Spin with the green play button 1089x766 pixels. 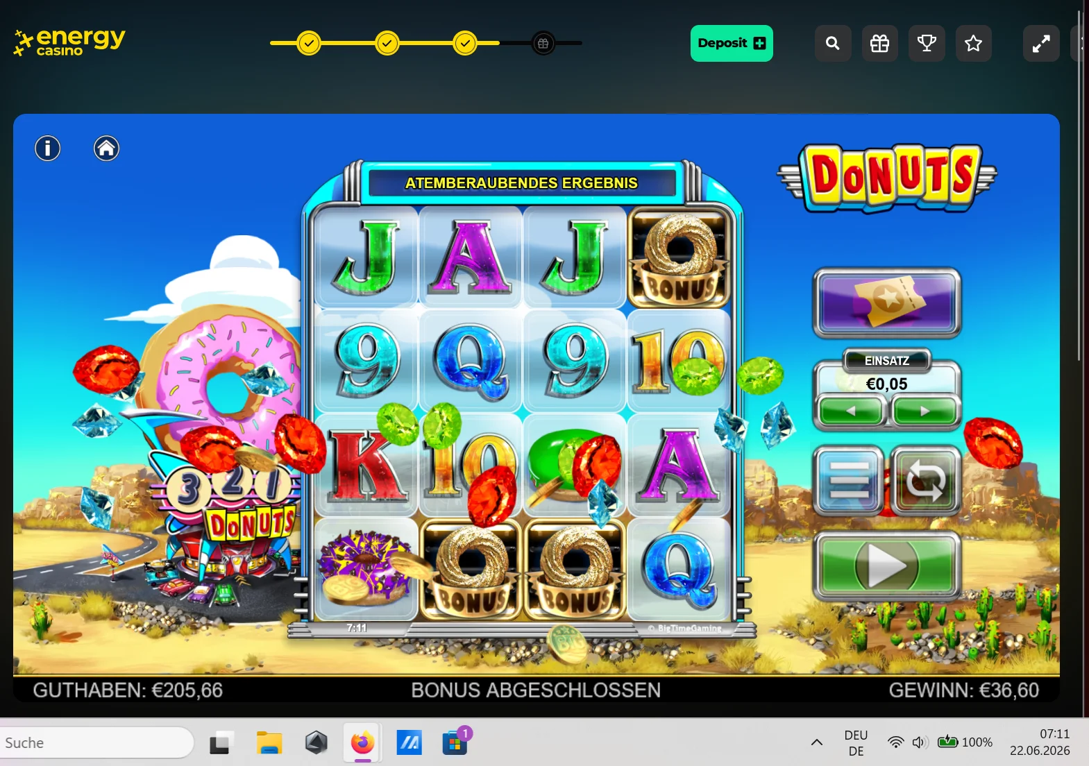[x=887, y=565]
